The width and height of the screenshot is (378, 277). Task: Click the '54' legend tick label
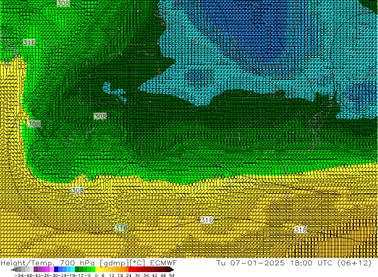[x=172, y=275]
